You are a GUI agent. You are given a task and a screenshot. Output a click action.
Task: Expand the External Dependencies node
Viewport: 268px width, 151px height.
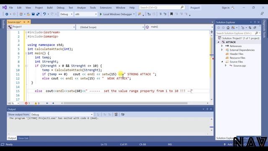click(222, 50)
